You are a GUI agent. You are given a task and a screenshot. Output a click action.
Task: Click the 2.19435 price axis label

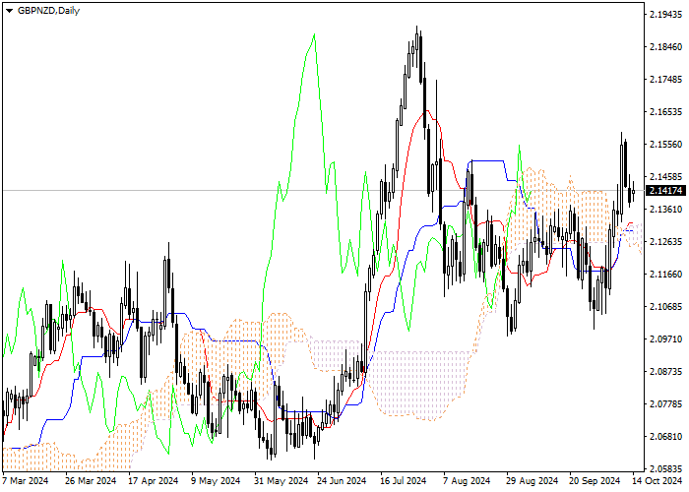coord(666,15)
